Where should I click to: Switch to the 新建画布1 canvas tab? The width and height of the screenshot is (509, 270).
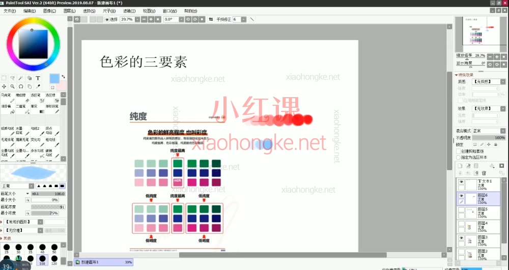tap(103, 262)
